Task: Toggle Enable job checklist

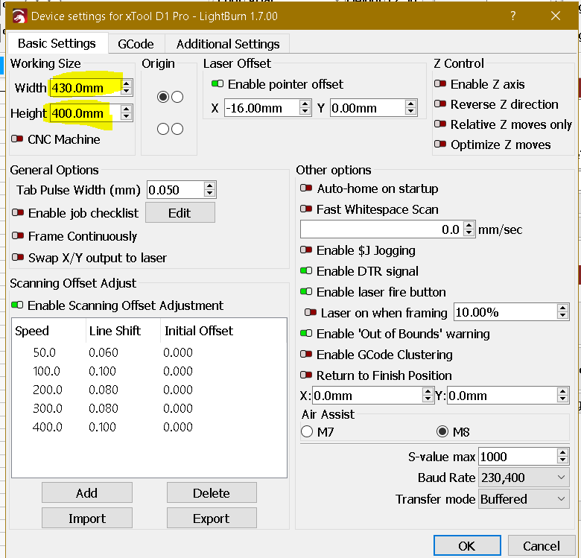Action: 18,212
